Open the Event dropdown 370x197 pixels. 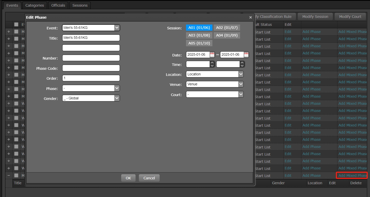(x=117, y=28)
